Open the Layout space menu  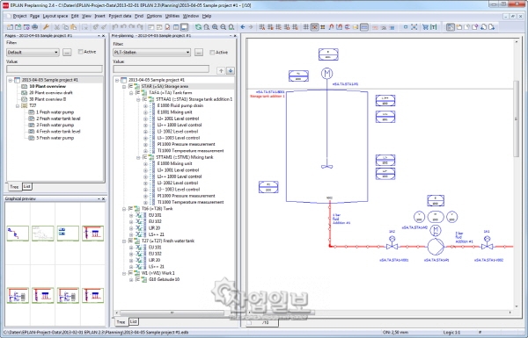tap(55, 16)
